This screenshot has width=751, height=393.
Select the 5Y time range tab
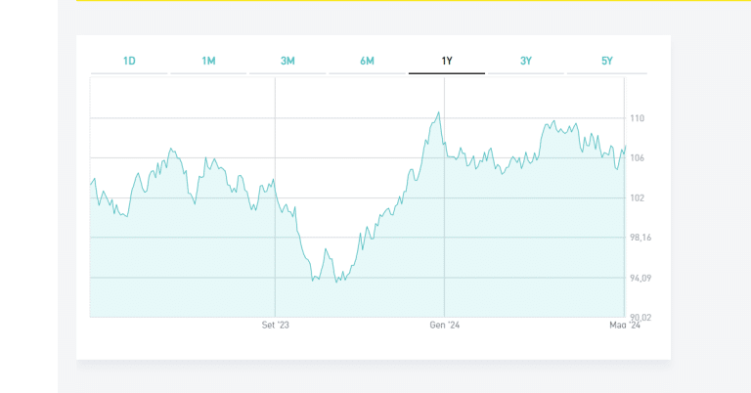pos(606,61)
